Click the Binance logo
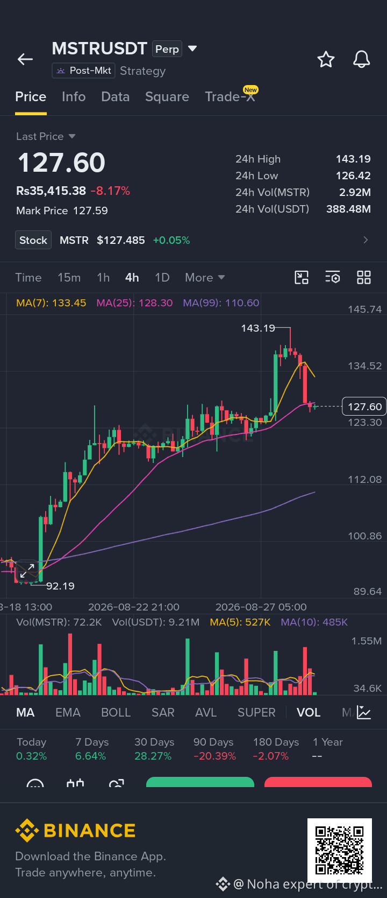The image size is (387, 898). click(x=75, y=831)
